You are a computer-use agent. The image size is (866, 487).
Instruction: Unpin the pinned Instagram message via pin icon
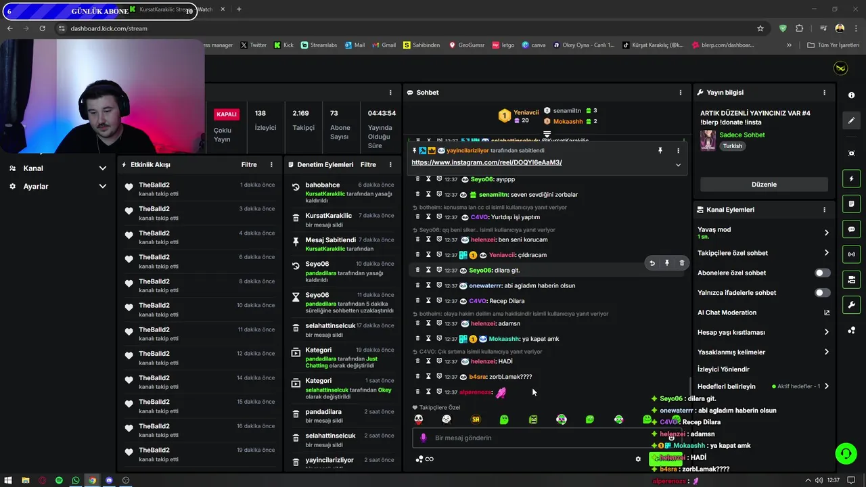coord(660,151)
